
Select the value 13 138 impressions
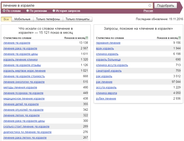tap(83, 43)
